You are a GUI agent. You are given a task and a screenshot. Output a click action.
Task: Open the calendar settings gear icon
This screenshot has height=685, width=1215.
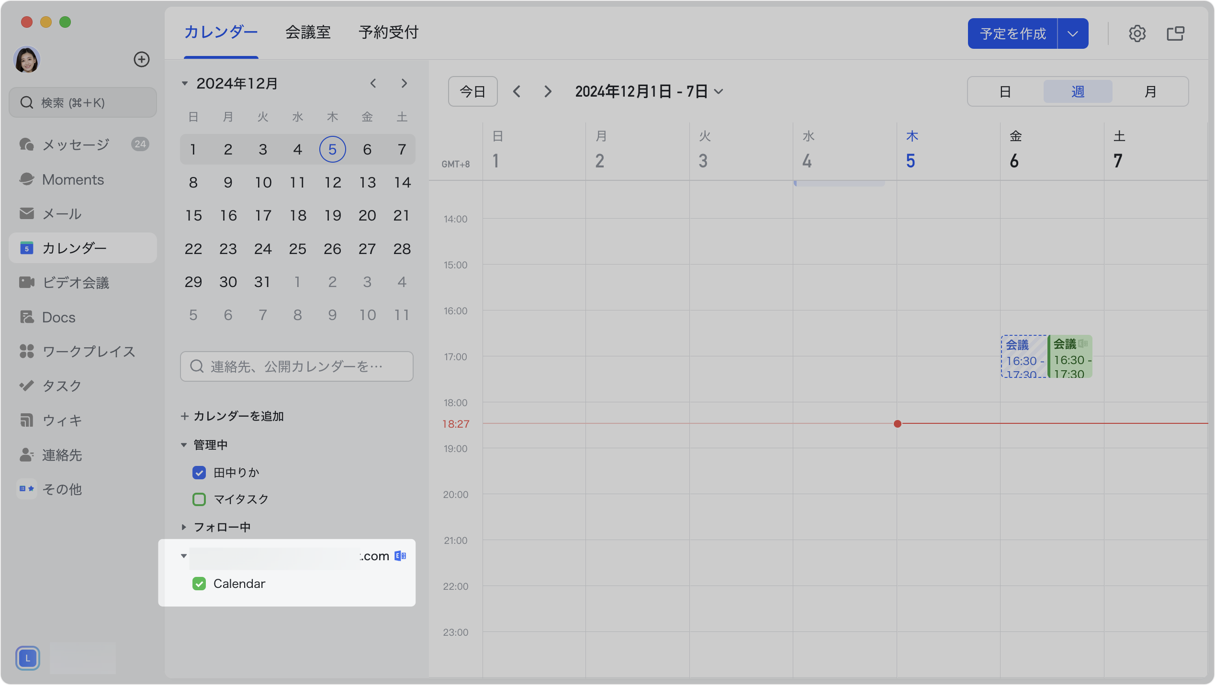click(1137, 33)
